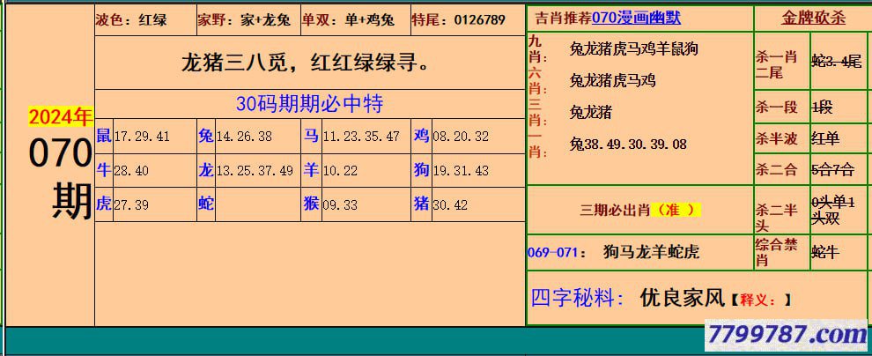Select the 蛇3.4尾 value
Viewport: 872px width, 356px height.
tap(837, 62)
